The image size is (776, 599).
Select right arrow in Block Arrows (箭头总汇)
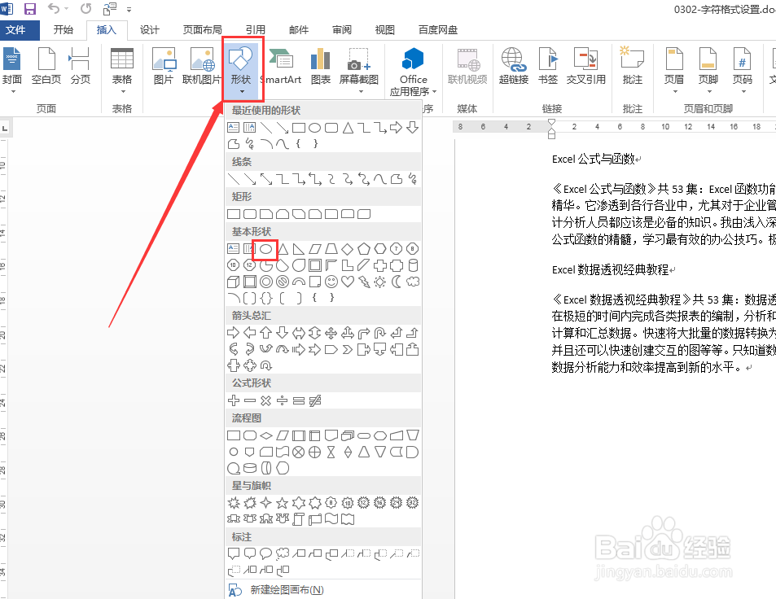tap(233, 333)
